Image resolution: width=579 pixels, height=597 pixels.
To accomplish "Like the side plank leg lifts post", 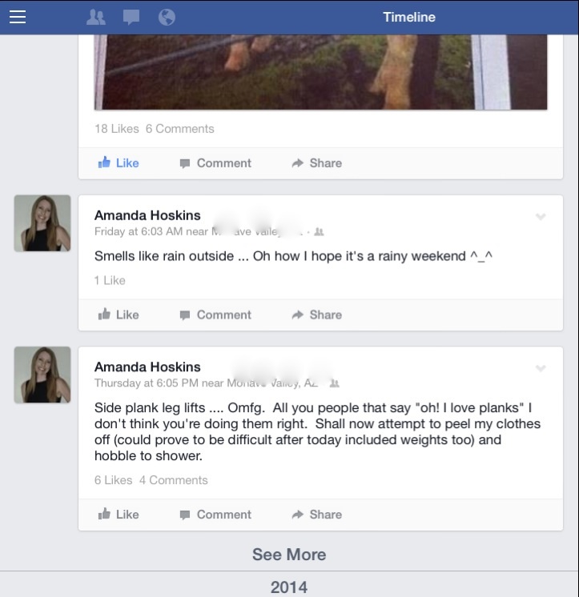I will 119,515.
